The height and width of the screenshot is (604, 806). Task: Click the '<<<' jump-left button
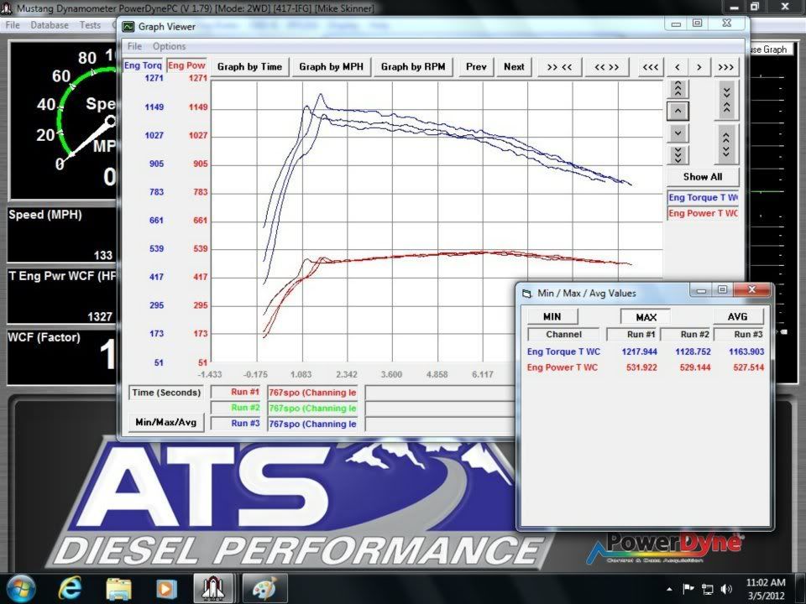650,67
